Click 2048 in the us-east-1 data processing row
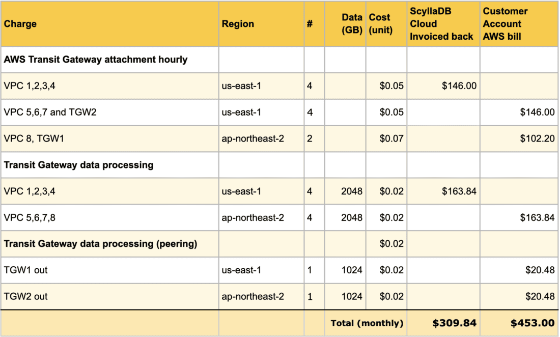This screenshot has height=337, width=560. pos(345,191)
